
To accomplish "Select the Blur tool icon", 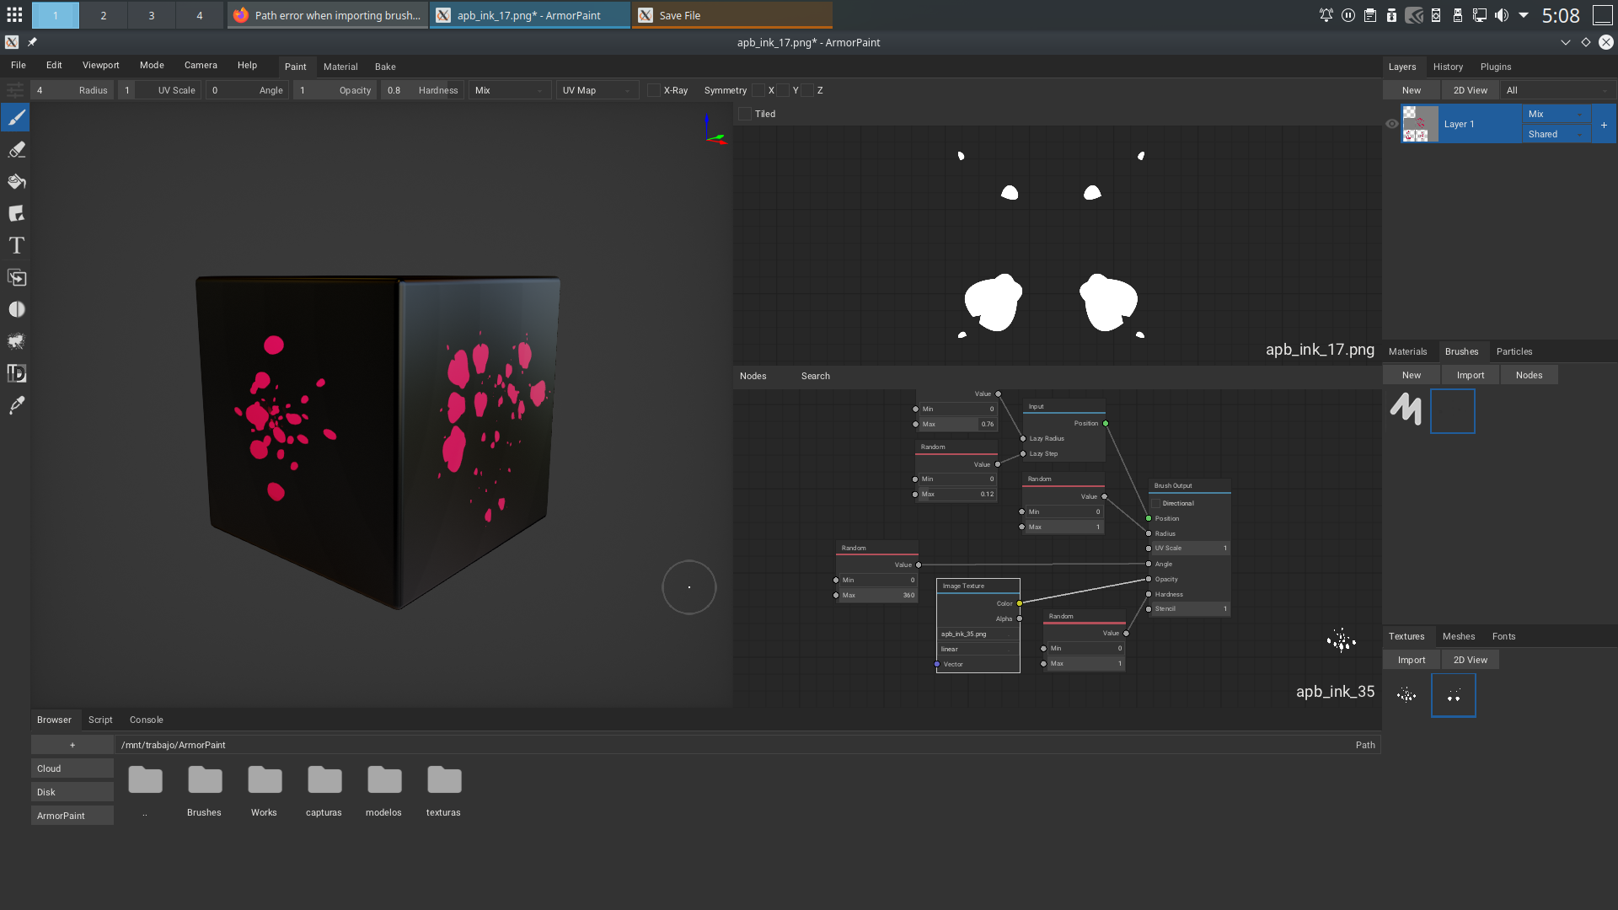I will 16,310.
